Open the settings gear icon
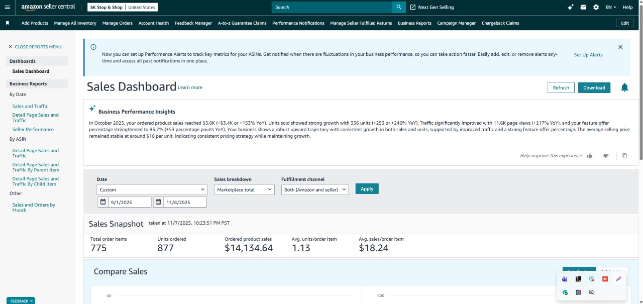The height and width of the screenshot is (304, 643). tap(596, 7)
